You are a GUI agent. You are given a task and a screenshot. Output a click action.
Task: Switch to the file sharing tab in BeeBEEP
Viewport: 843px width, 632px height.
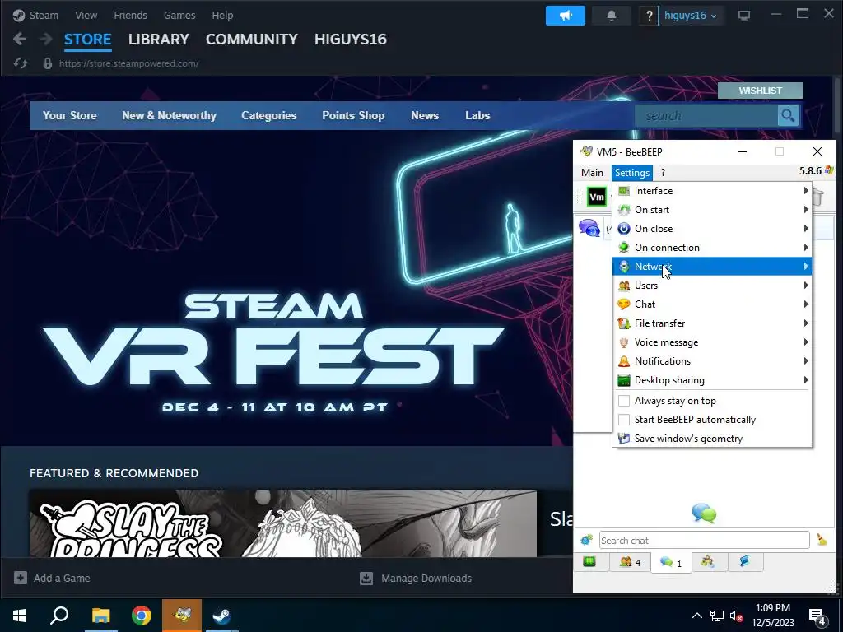point(744,561)
